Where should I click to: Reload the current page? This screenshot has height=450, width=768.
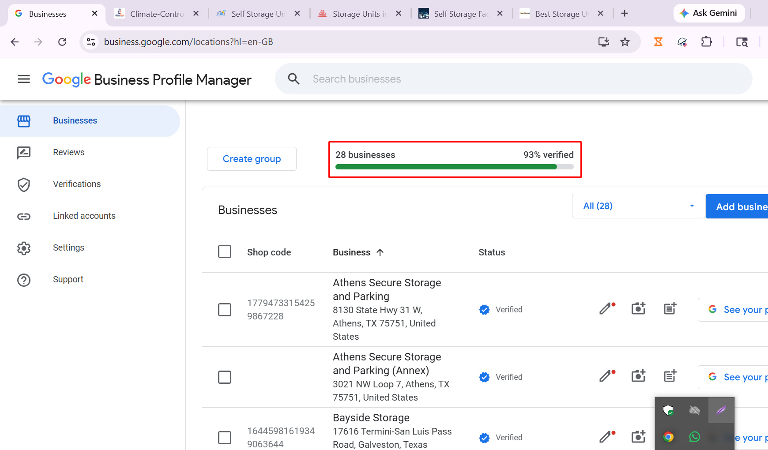coord(62,42)
